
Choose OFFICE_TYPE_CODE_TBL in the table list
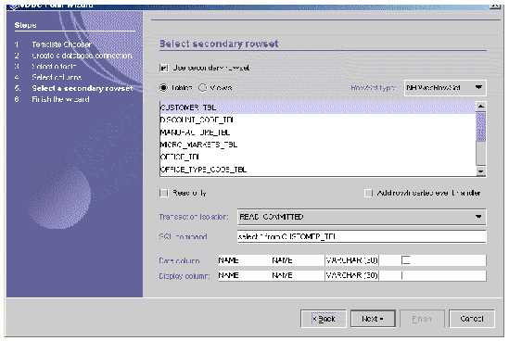click(x=317, y=170)
